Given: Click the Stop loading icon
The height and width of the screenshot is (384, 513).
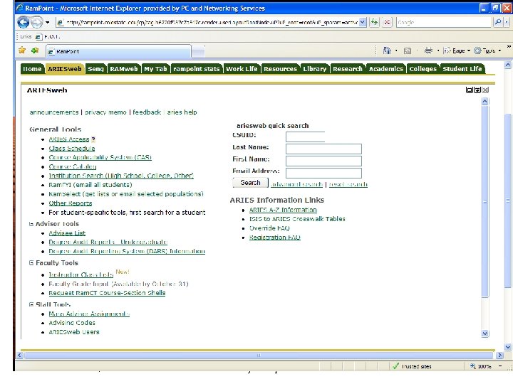Looking at the screenshot, I should pos(388,22).
